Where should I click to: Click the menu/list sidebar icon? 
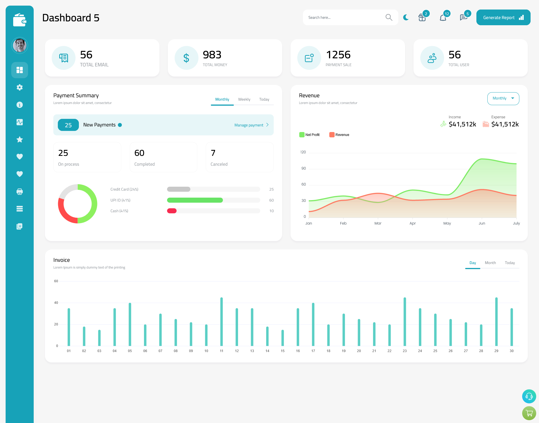pyautogui.click(x=20, y=209)
